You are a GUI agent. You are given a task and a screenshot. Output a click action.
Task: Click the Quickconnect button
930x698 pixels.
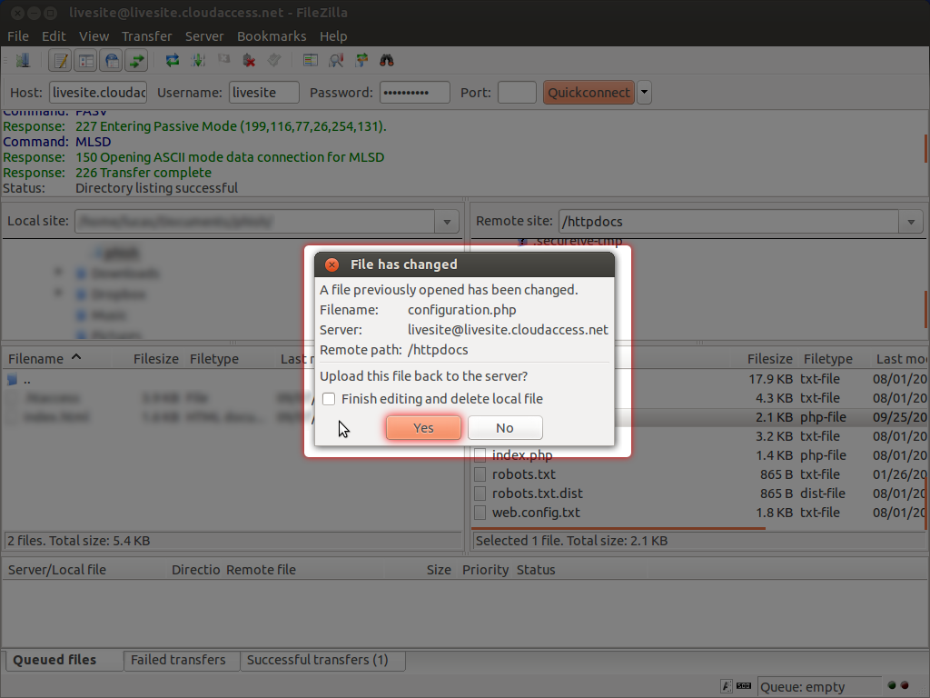coord(589,93)
